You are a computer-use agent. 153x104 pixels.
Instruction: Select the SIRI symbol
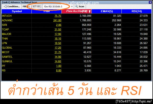[4, 25]
